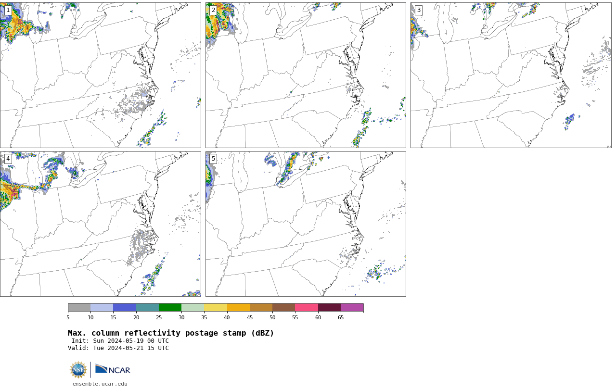Screen dimensions: 616x389
Task: Select the blue 15-20 dBZ swatch
Action: coord(125,308)
